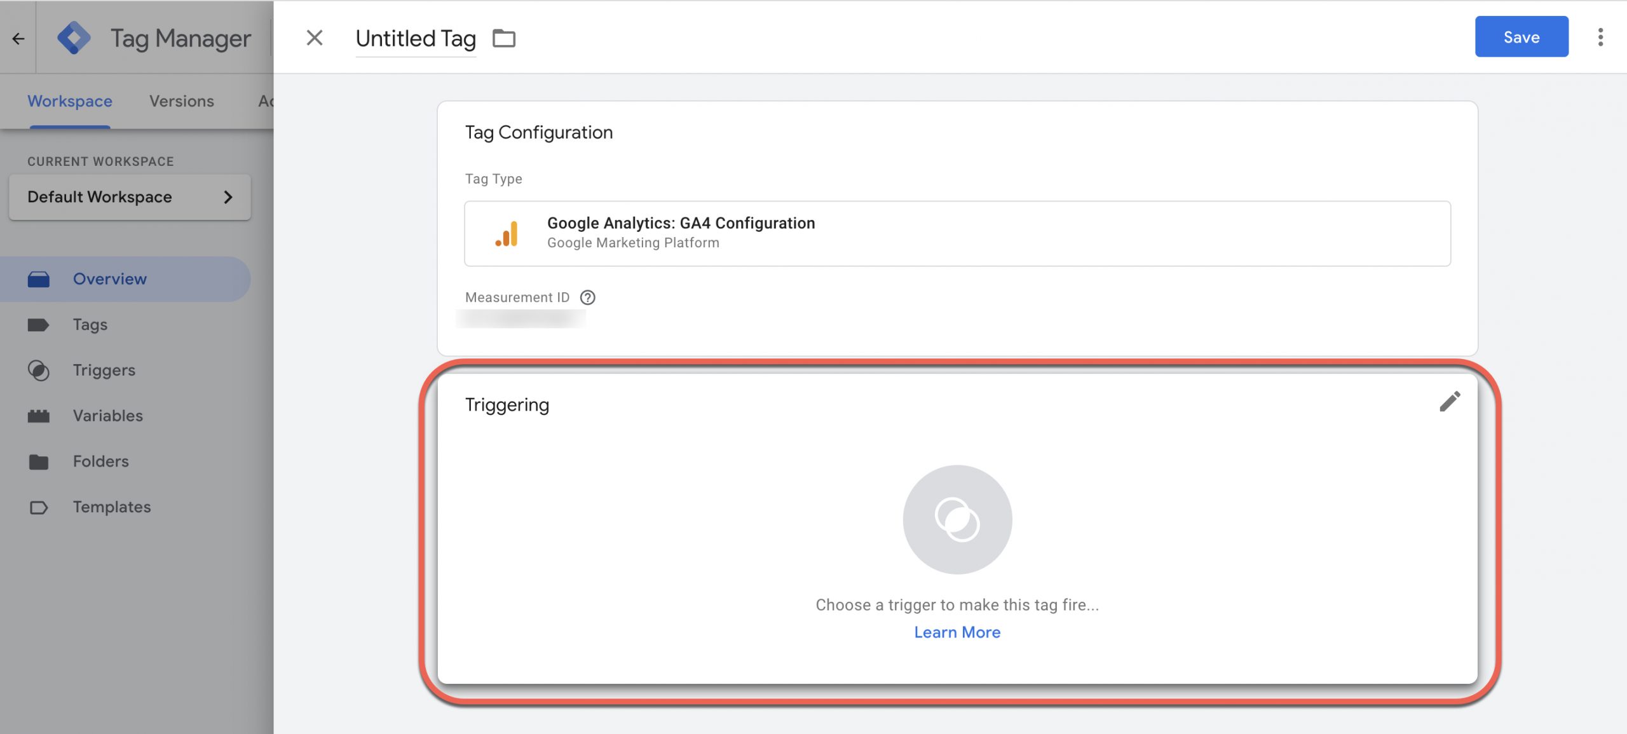Click the Measurement ID help icon

pos(588,297)
